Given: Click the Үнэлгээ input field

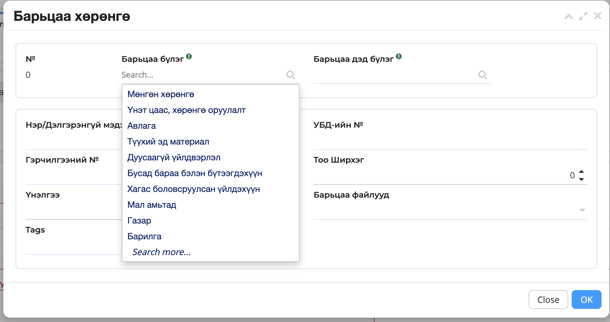Looking at the screenshot, I should (74, 210).
